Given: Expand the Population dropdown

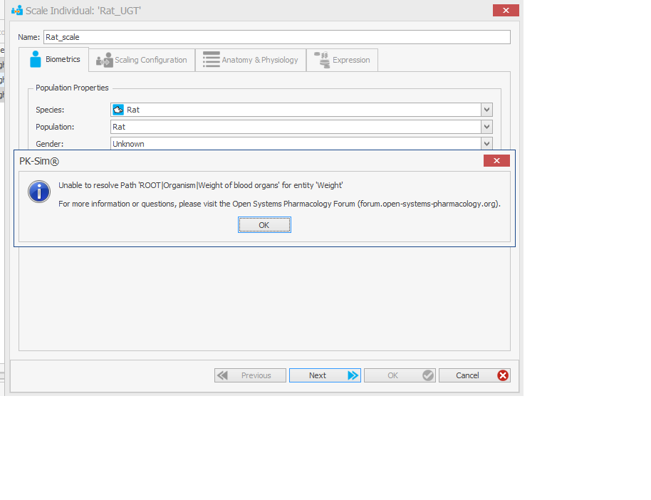Looking at the screenshot, I should [486, 127].
